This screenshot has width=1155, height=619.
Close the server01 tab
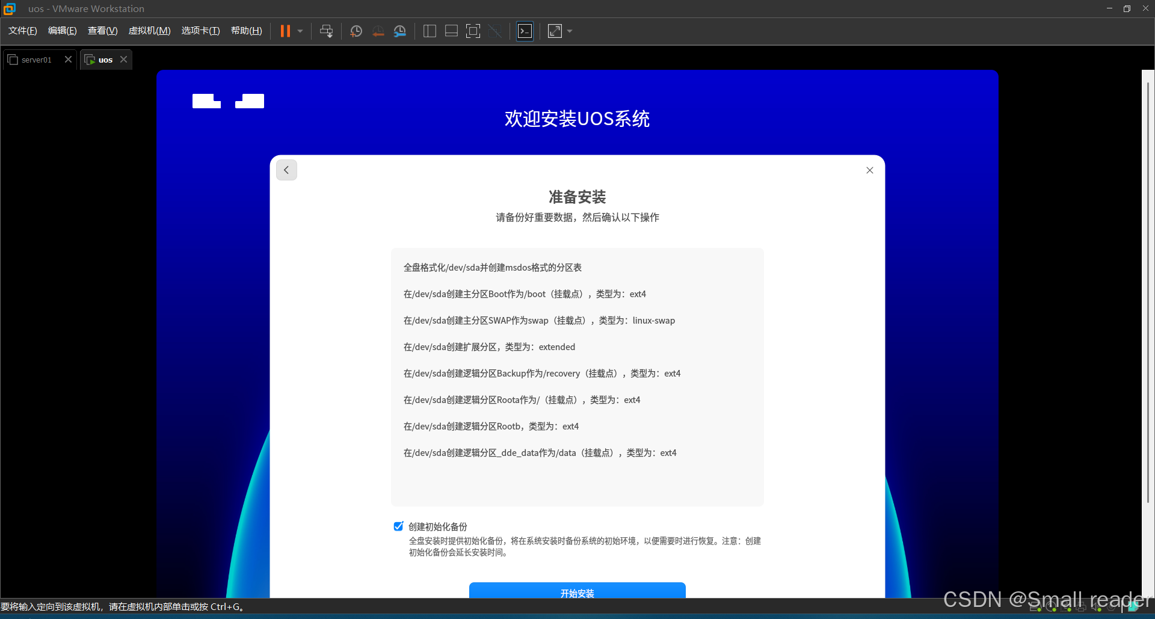point(68,59)
